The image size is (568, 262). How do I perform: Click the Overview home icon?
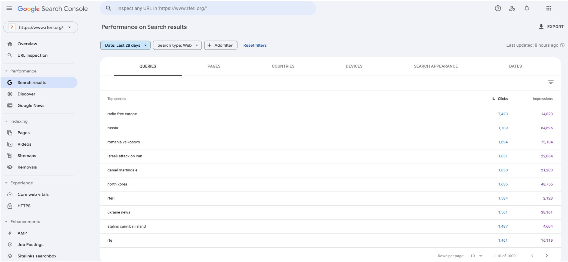(10, 44)
